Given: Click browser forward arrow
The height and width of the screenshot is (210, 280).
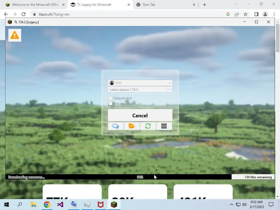Looking at the screenshot, I should (15, 14).
